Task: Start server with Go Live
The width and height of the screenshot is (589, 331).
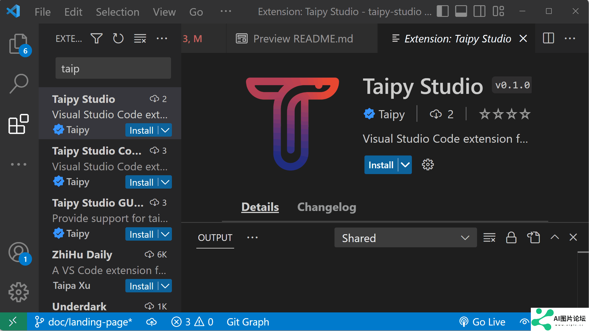Action: [x=482, y=322]
